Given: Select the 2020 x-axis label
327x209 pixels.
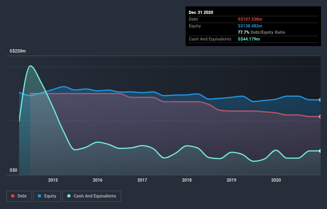Looking at the screenshot, I should pyautogui.click(x=276, y=180).
